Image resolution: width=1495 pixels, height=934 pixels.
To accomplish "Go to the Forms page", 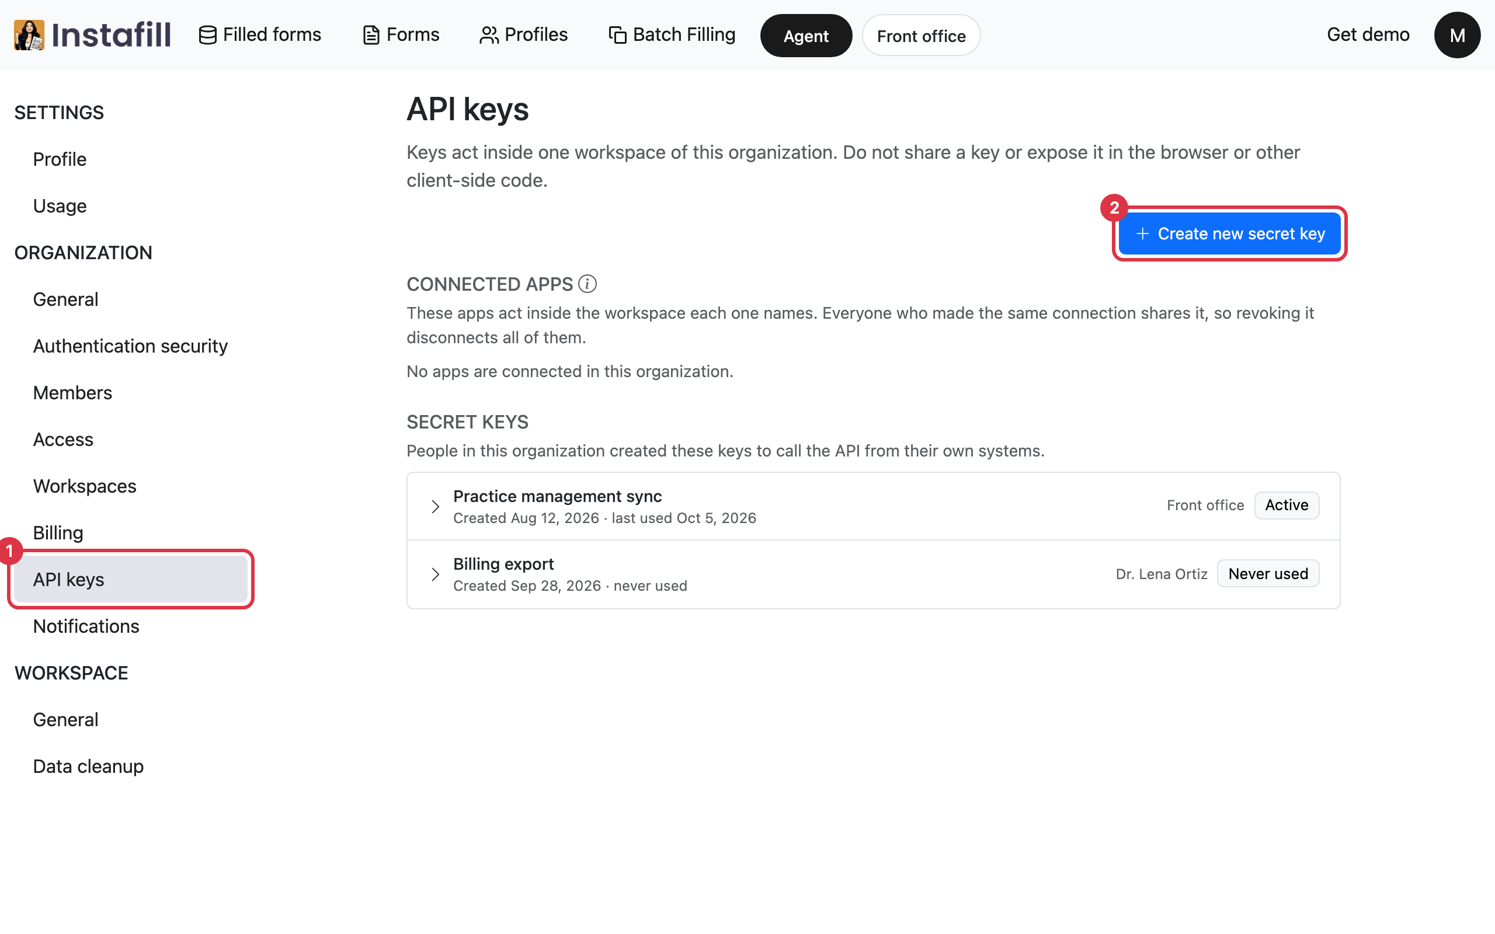I will 401,34.
